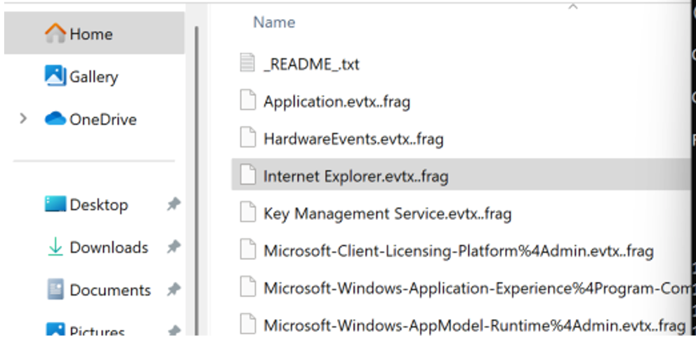The width and height of the screenshot is (696, 338).
Task: Select Internet Explorer.evtx..frag file
Action: (355, 176)
